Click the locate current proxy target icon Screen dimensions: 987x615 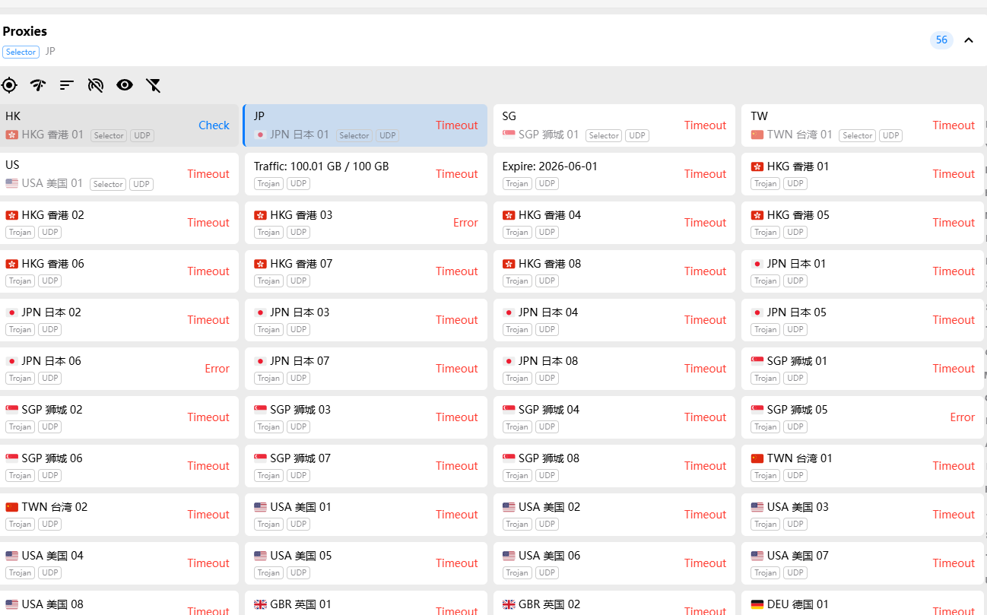click(9, 85)
